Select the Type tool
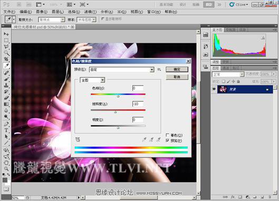This screenshot has height=201, width=279. (6, 130)
